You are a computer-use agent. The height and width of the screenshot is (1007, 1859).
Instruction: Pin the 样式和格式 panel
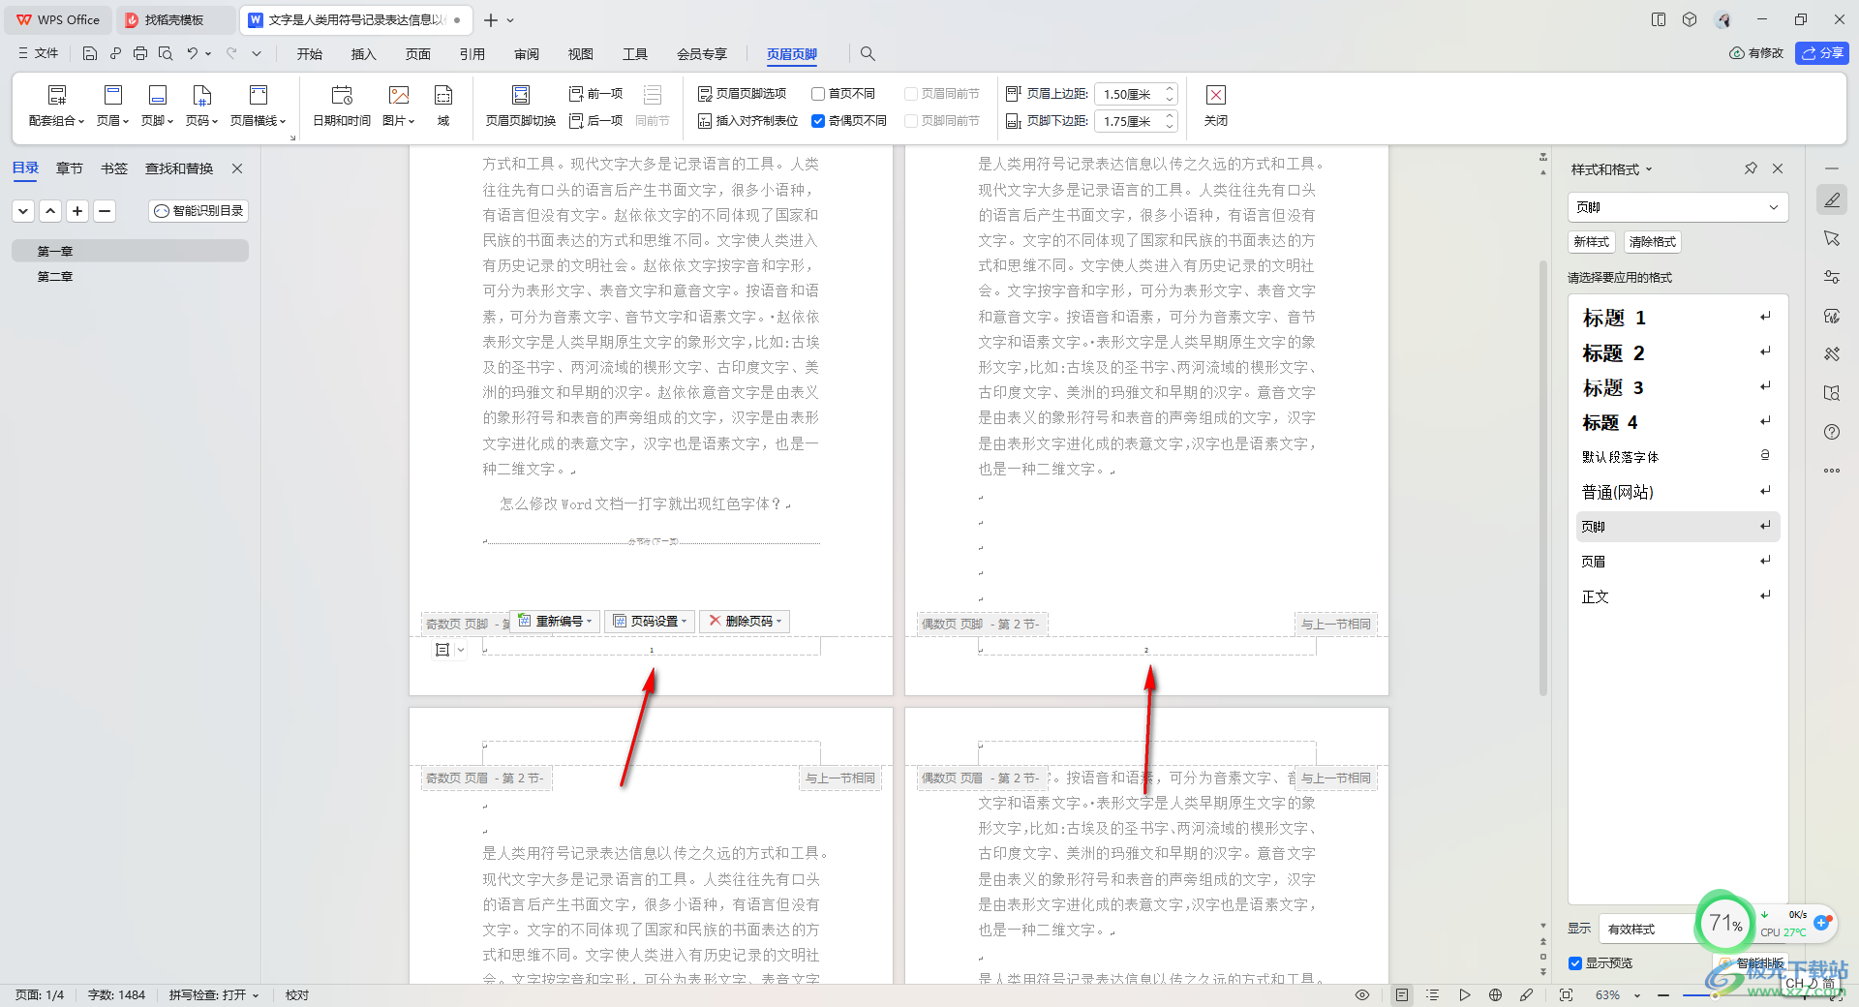pos(1751,168)
